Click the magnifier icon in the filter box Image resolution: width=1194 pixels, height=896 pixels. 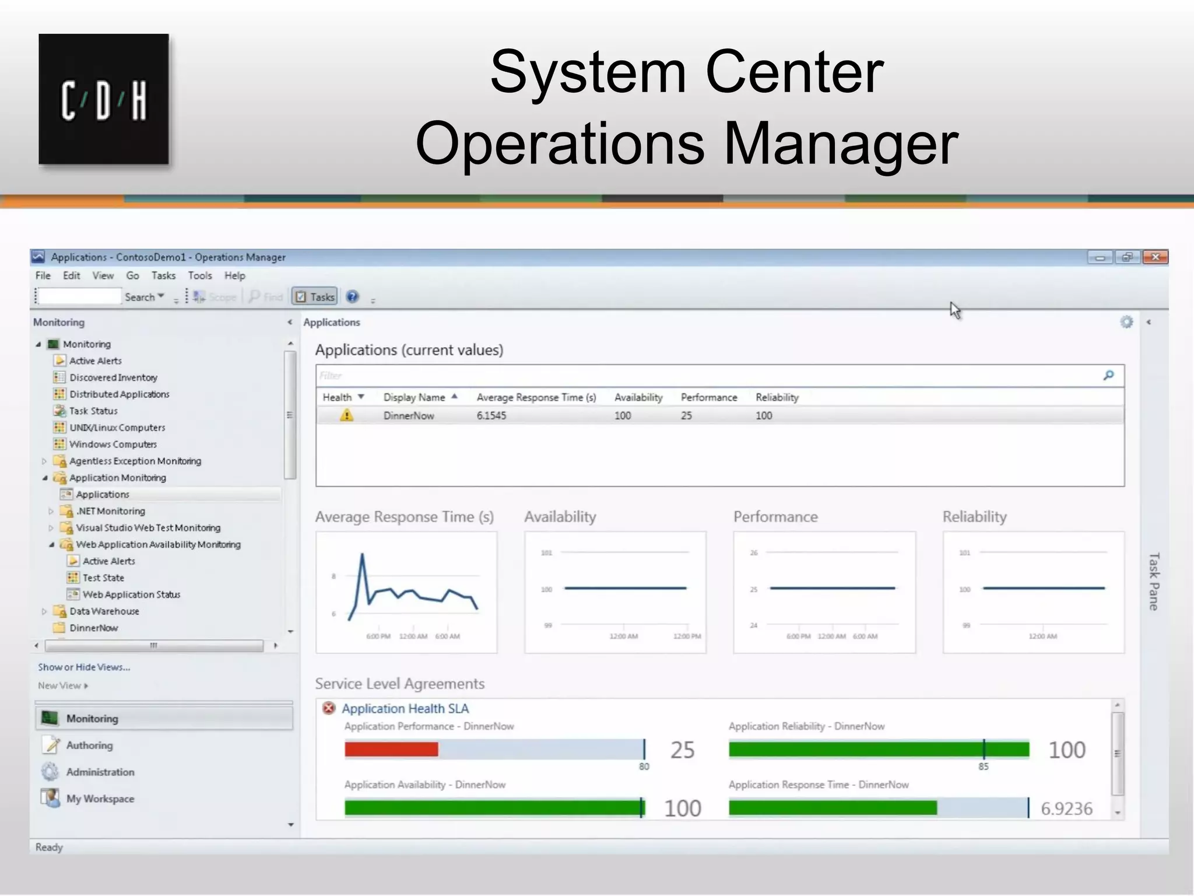click(1109, 375)
